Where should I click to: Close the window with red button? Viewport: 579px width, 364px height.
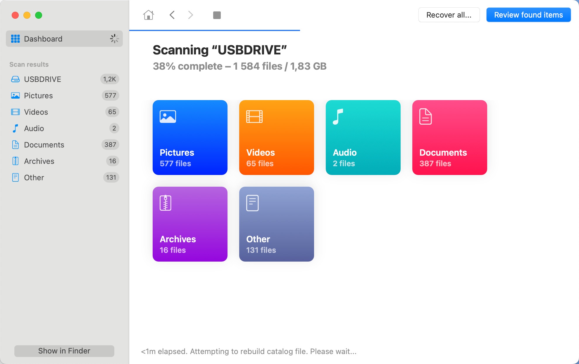click(15, 15)
